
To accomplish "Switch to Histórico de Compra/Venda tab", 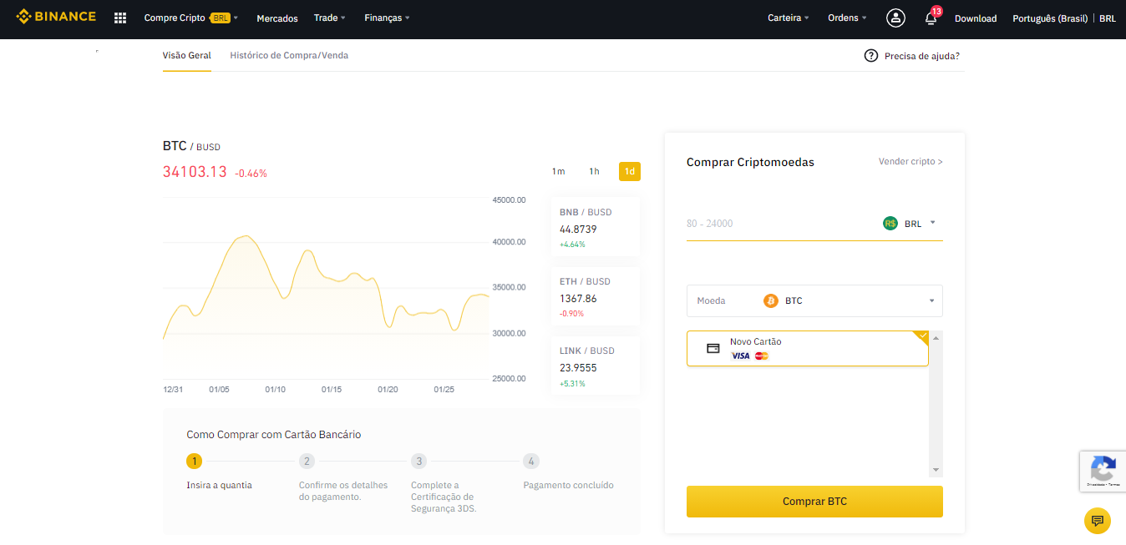I will (x=289, y=55).
